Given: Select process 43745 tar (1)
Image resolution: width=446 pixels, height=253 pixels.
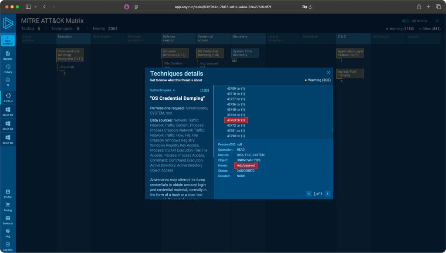Looking at the screenshot, I should 236,110.
